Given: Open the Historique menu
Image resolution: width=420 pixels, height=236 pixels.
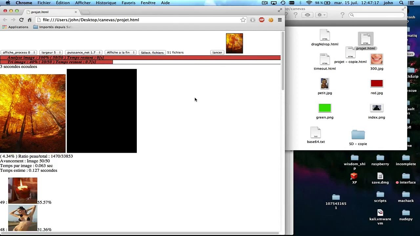Looking at the screenshot, I should point(106,3).
